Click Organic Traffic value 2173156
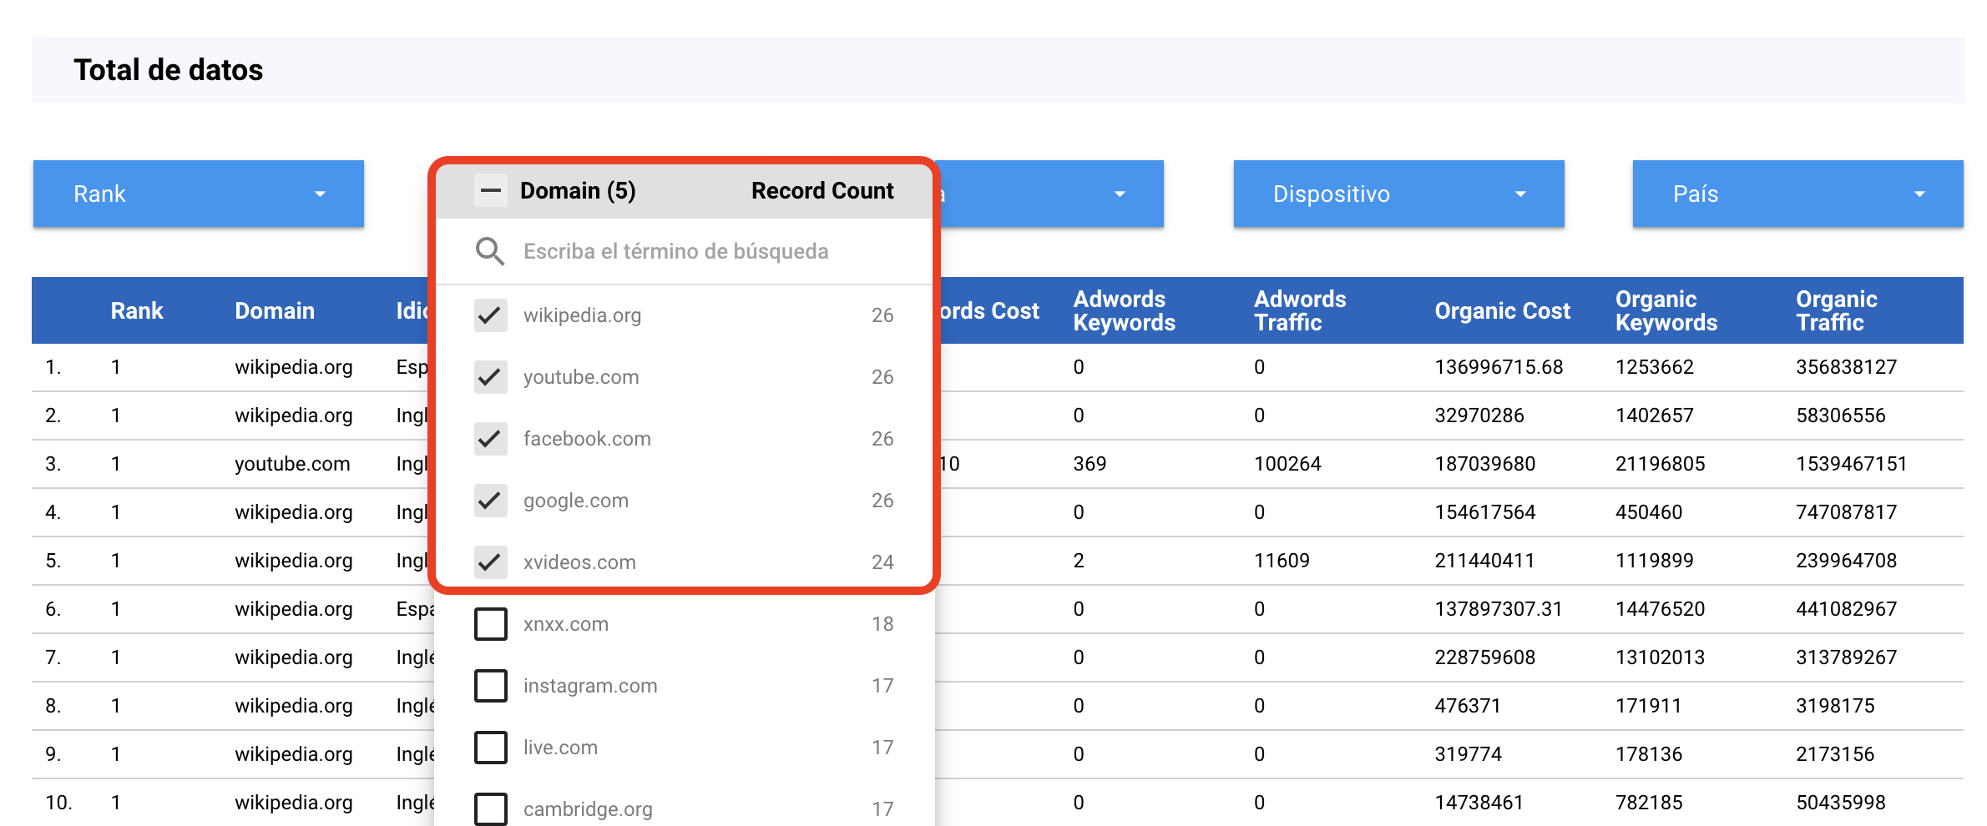1987x826 pixels. click(1835, 754)
